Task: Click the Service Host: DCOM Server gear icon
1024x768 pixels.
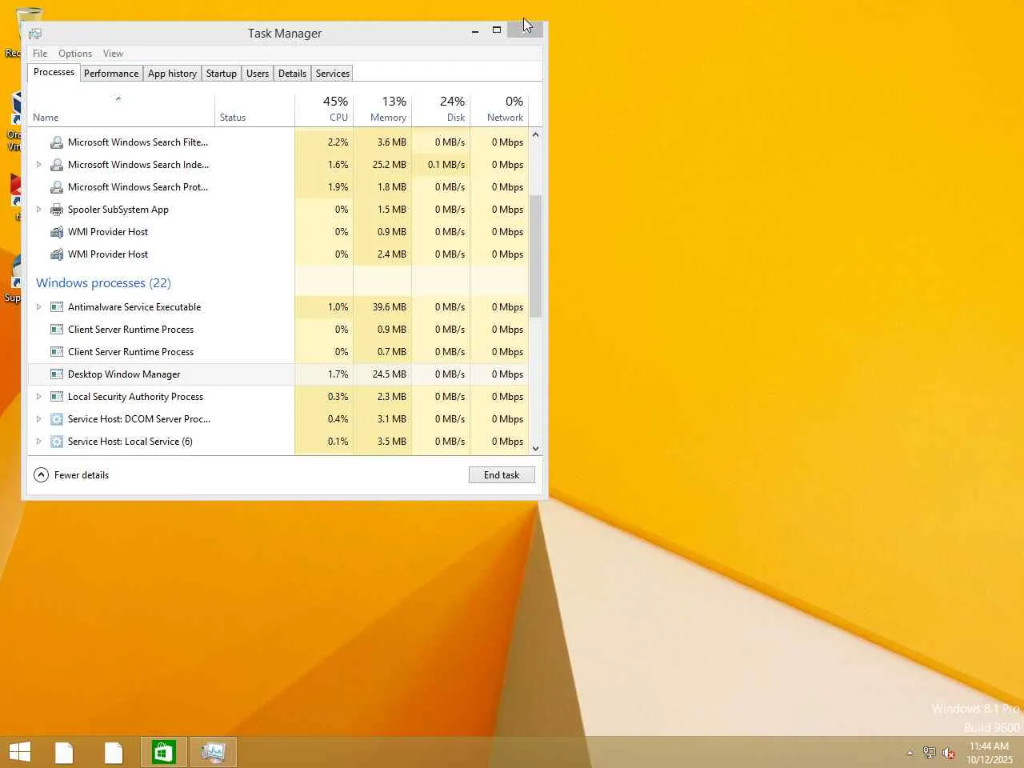Action: tap(57, 419)
